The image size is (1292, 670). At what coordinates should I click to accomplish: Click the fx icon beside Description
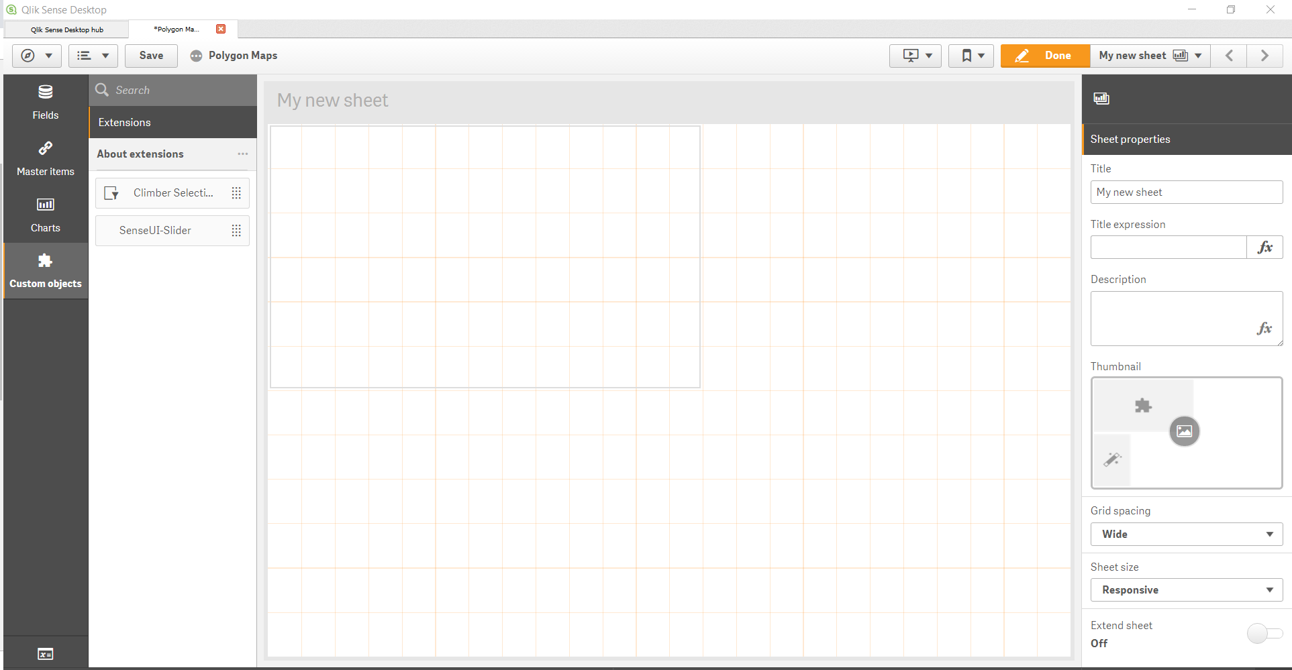[1265, 328]
